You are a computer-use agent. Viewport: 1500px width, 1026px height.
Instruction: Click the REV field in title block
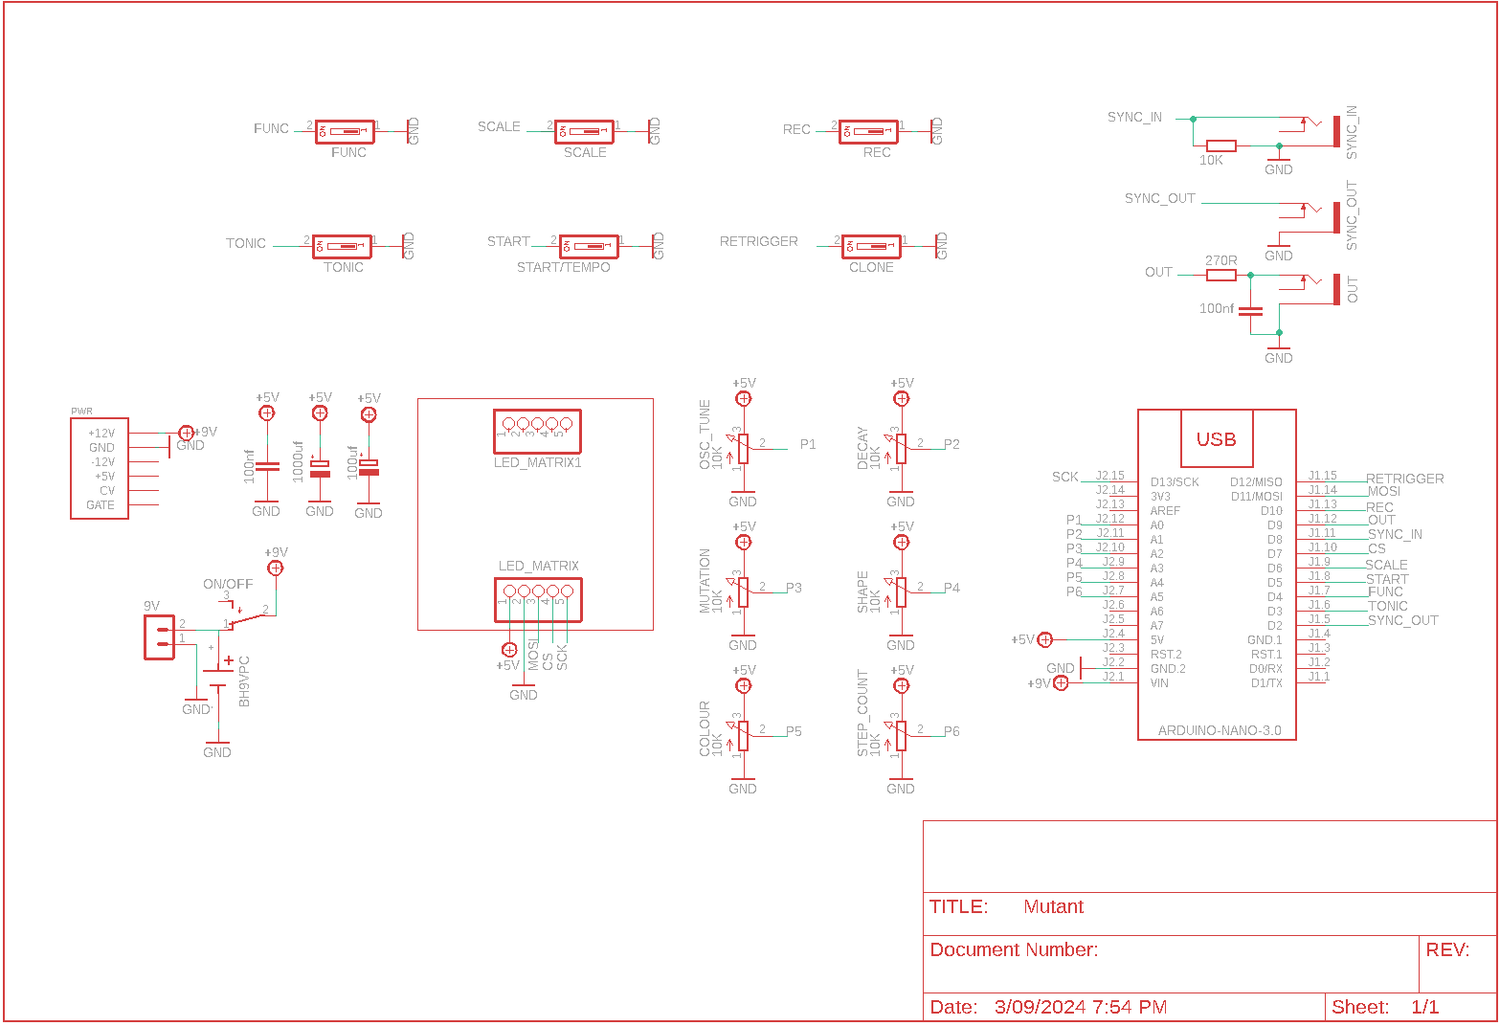pyautogui.click(x=1457, y=964)
